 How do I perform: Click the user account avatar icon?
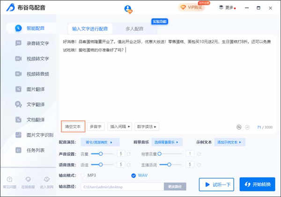point(128,9)
